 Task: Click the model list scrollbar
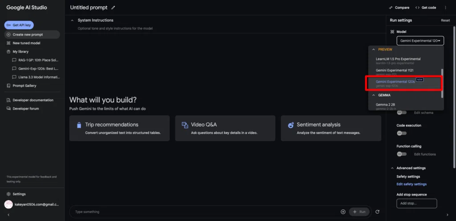pos(442,83)
